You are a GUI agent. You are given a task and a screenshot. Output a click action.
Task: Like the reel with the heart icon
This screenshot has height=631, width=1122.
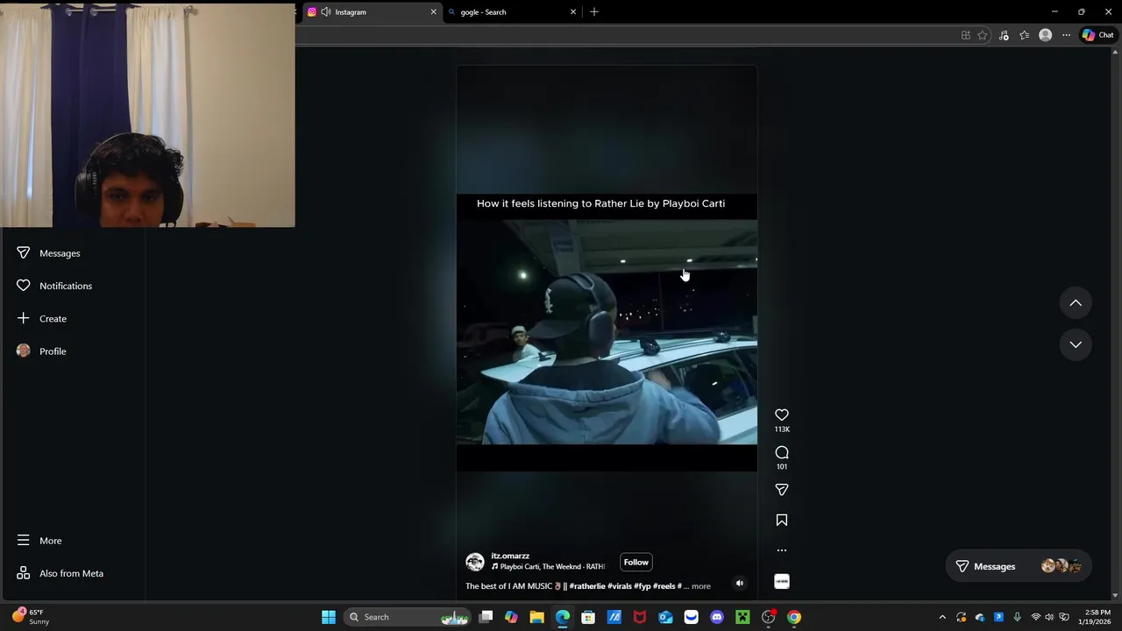click(x=782, y=415)
